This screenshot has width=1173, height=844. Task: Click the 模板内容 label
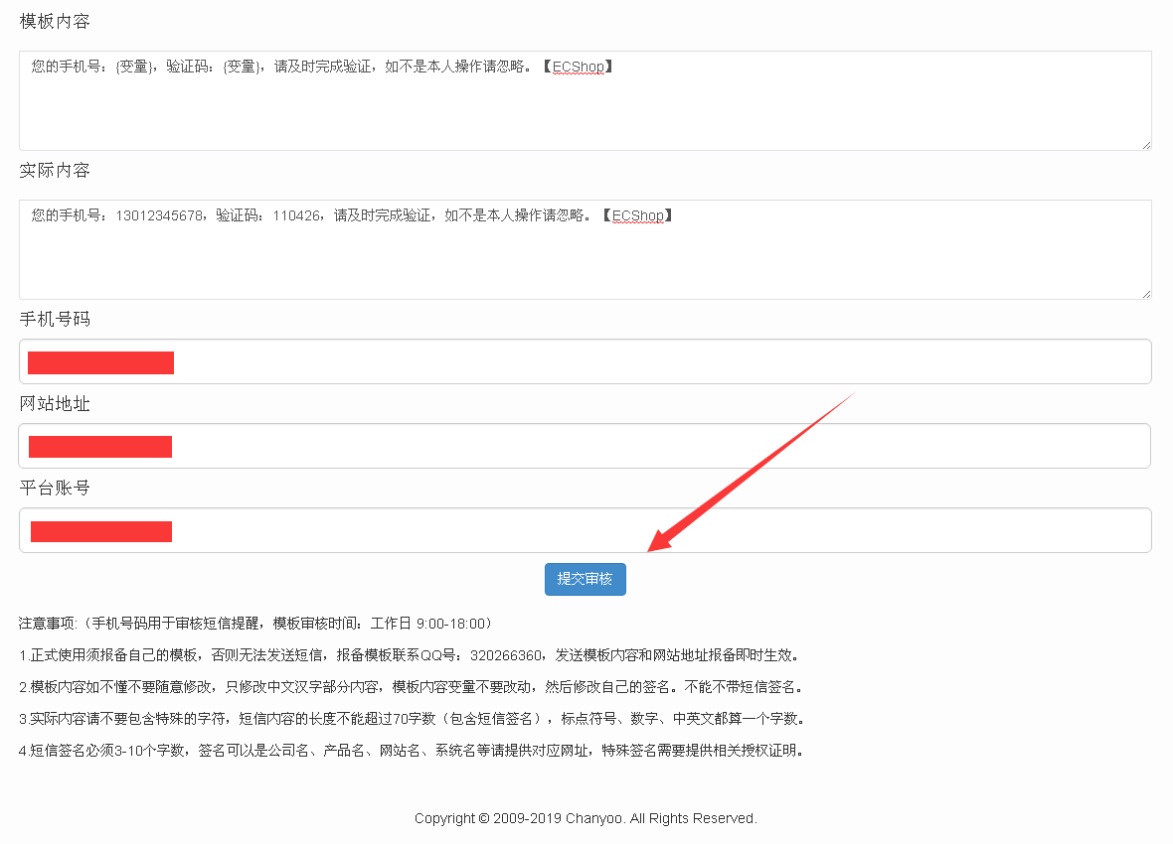[x=55, y=21]
